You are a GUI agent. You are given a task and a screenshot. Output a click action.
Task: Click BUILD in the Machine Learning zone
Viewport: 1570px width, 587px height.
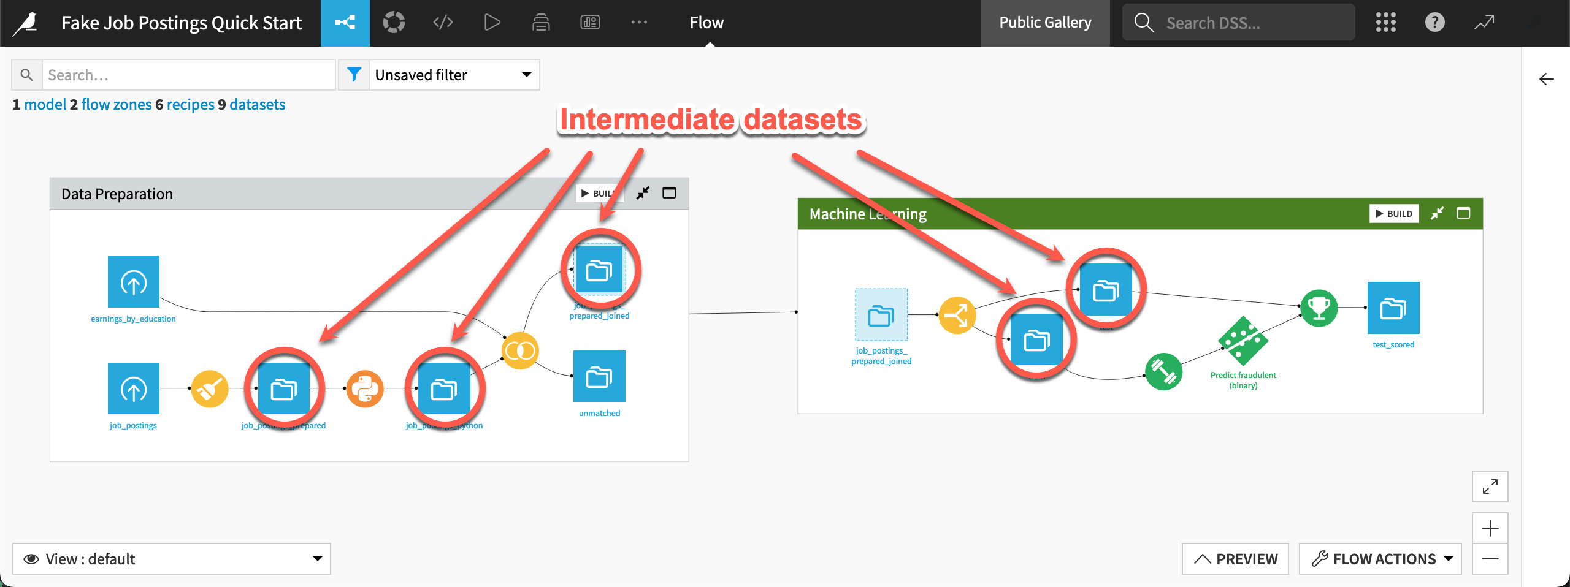click(x=1394, y=214)
